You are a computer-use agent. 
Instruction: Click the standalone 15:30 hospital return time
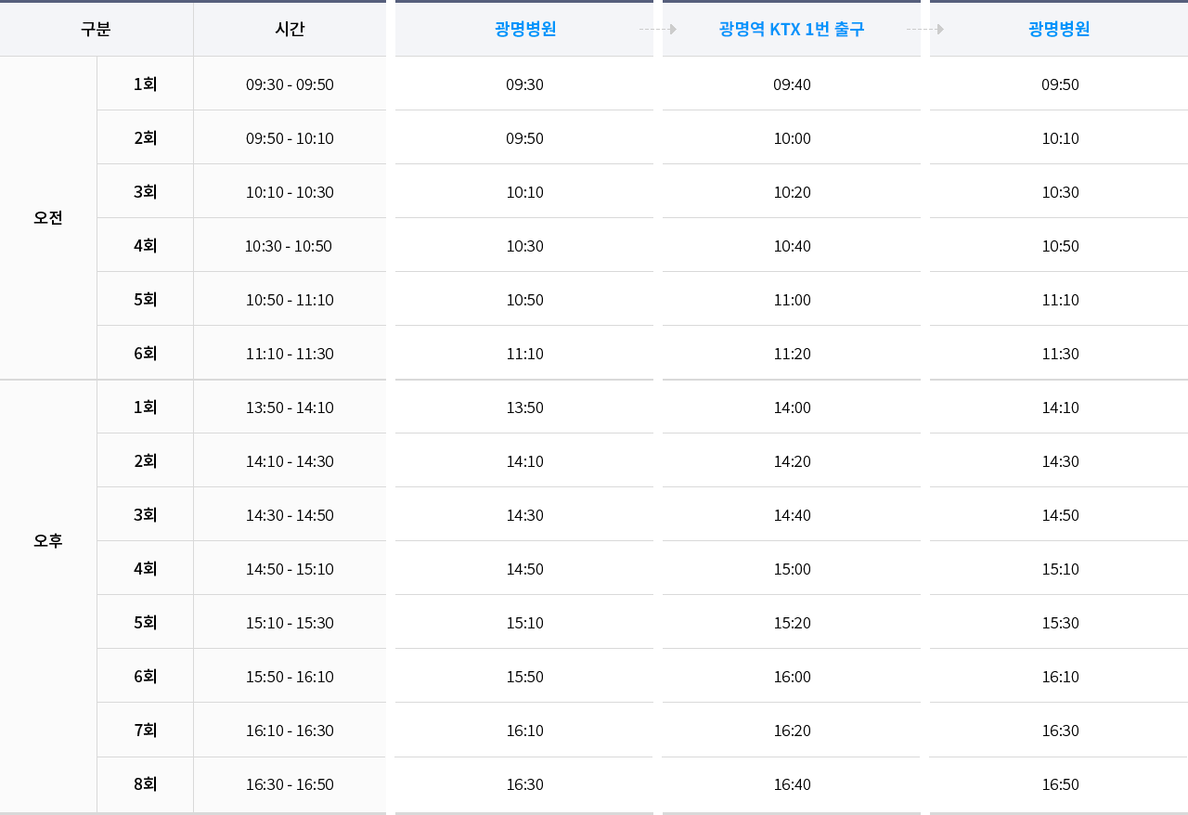[x=1059, y=623]
